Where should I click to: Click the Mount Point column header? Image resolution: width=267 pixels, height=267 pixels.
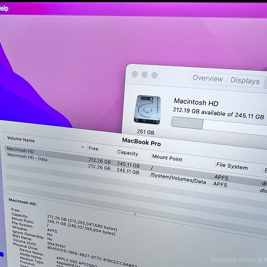tap(167, 158)
